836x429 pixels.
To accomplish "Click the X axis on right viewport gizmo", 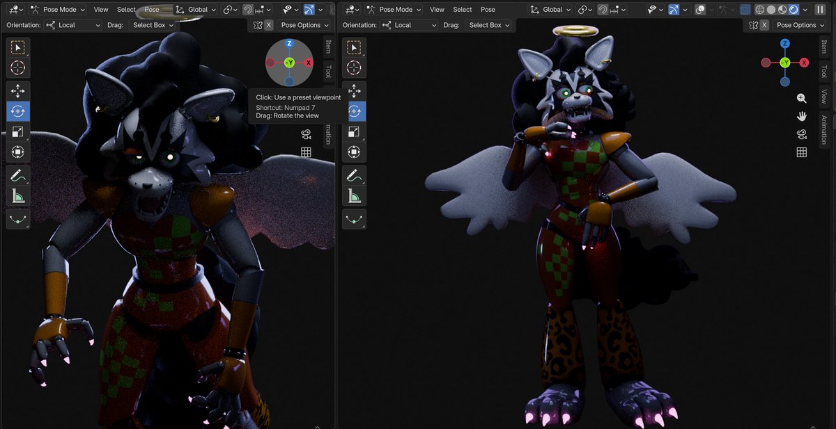I will click(805, 63).
